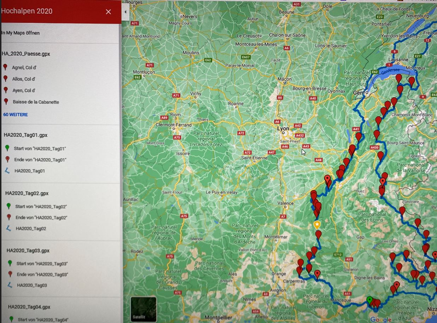
Task: Select the HA_2020_Paesse.gpx layer title
Action: click(x=26, y=54)
